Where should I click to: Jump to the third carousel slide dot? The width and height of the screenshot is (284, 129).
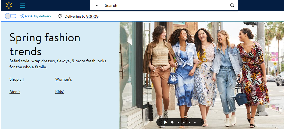point(184,122)
